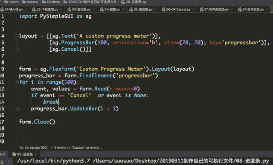Close the 01-输入框.py tab
This screenshot has width=273, height=165.
(x=26, y=9)
